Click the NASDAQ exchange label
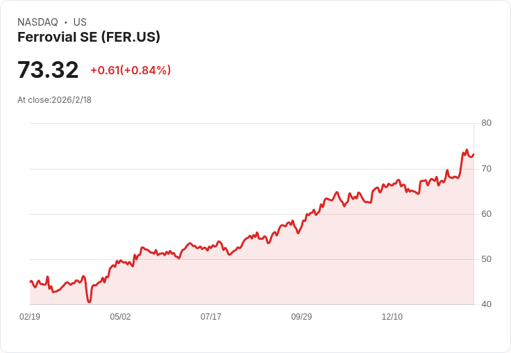511x353 pixels. point(37,22)
